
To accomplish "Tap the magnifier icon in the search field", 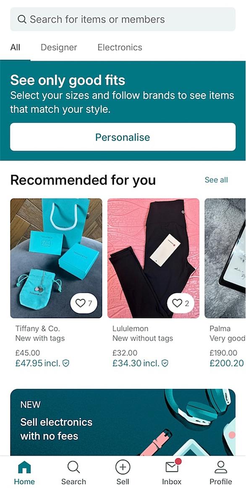I will pyautogui.click(x=22, y=19).
